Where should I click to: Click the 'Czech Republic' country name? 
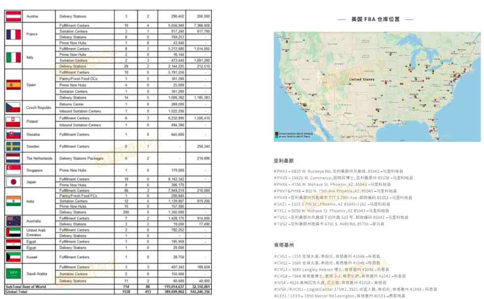39,107
